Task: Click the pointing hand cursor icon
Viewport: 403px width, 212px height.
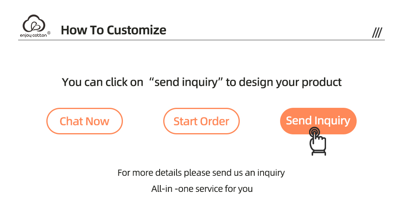Action: pyautogui.click(x=318, y=143)
